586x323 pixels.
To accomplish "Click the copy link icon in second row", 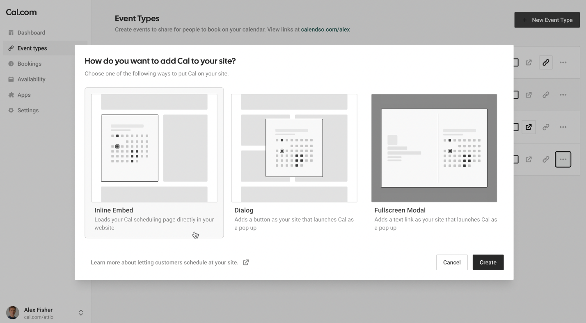I will 546,95.
